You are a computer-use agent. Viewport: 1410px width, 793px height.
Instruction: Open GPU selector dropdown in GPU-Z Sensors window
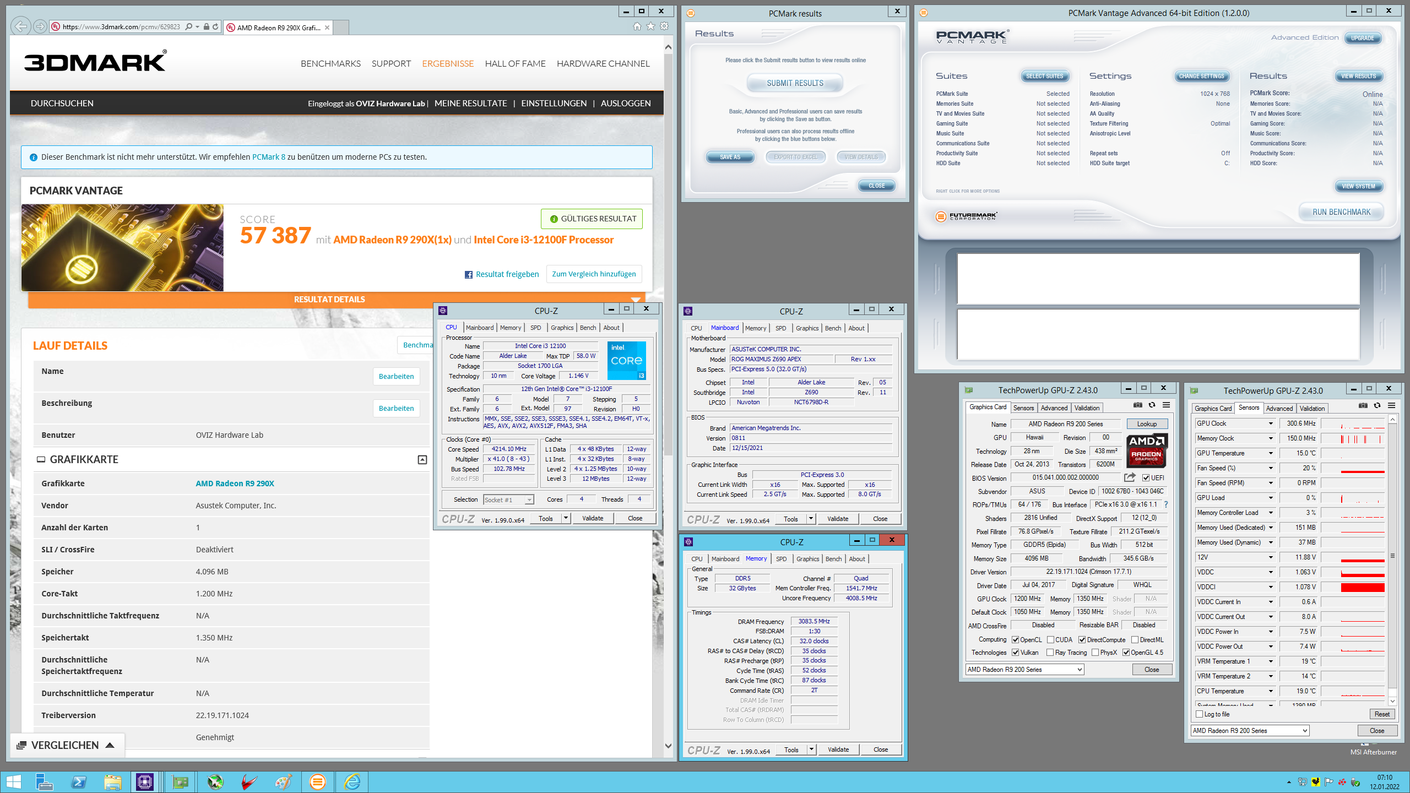pyautogui.click(x=1250, y=731)
